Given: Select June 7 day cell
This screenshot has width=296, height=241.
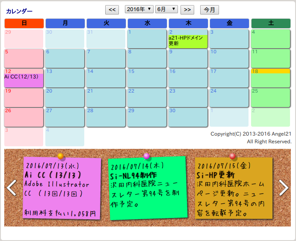Looking at the screenshot, I should point(106,58).
